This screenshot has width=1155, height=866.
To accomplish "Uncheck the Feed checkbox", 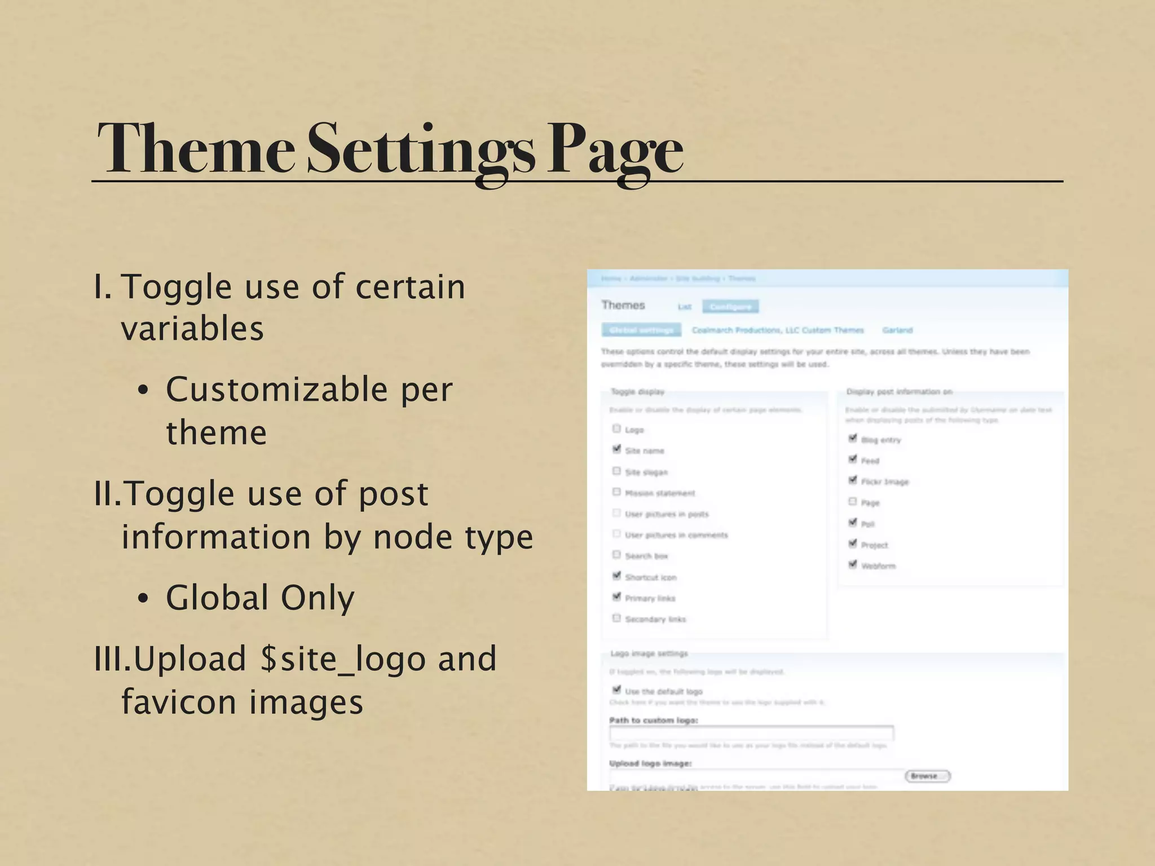I will [x=853, y=459].
